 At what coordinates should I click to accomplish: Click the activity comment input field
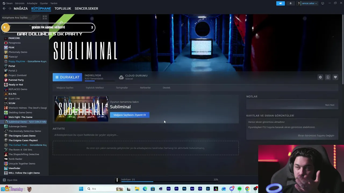[x=145, y=135]
